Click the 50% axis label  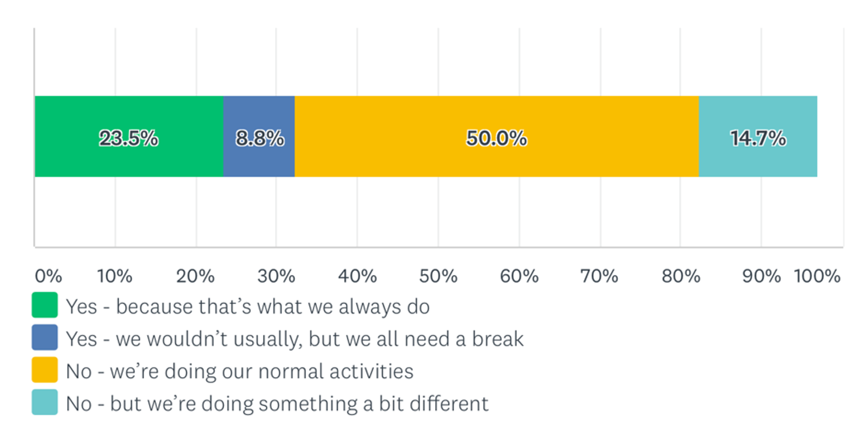(438, 276)
